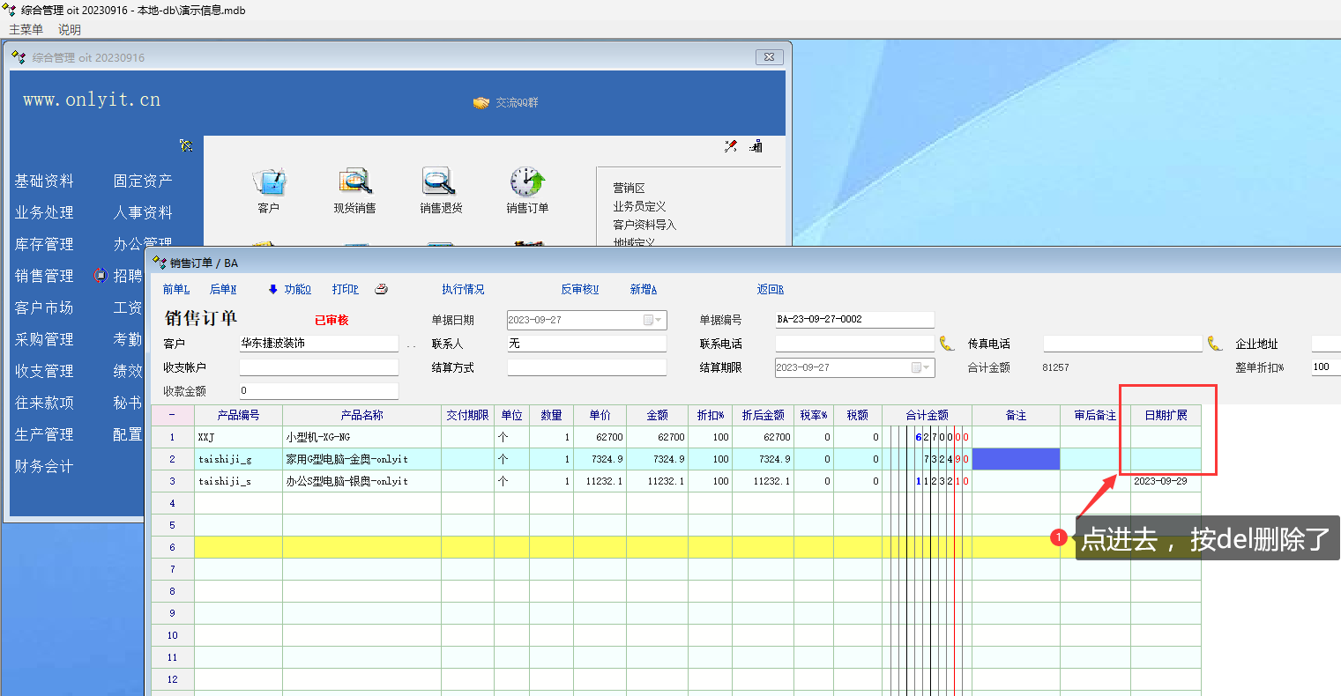Select the blue highlighted 备注 cell in row 2

tap(1016, 459)
